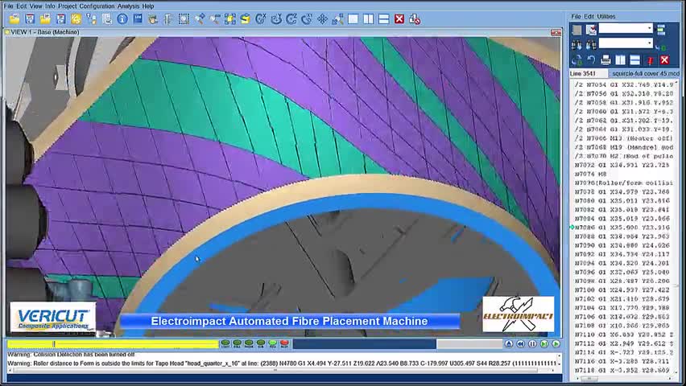
Task: Click the Save In-Process file disk icon
Action: coord(60,18)
